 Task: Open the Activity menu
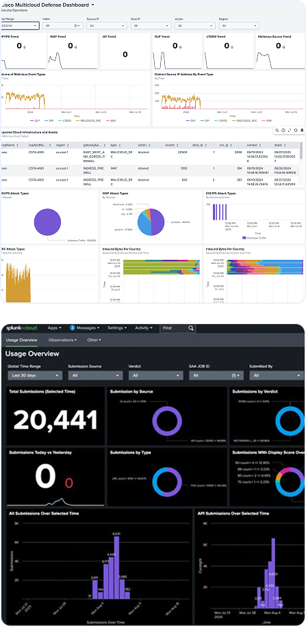tap(144, 328)
